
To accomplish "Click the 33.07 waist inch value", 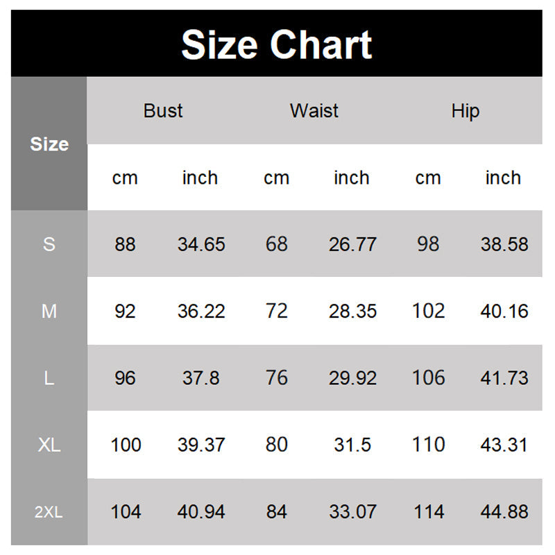I will 352,512.
